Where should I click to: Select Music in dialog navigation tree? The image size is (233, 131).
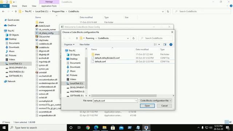[x=73, y=71]
